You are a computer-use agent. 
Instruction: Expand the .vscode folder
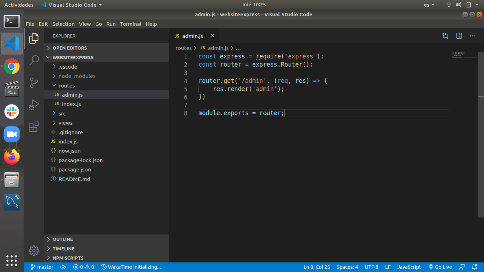point(106,67)
